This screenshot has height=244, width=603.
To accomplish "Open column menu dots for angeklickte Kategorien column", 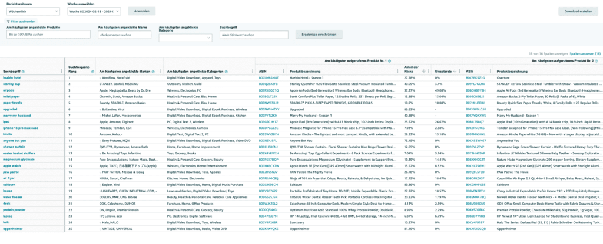I will click(252, 71).
